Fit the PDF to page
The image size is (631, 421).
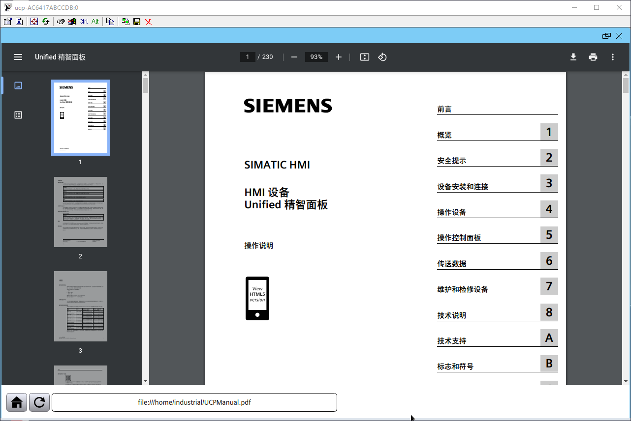pyautogui.click(x=365, y=57)
